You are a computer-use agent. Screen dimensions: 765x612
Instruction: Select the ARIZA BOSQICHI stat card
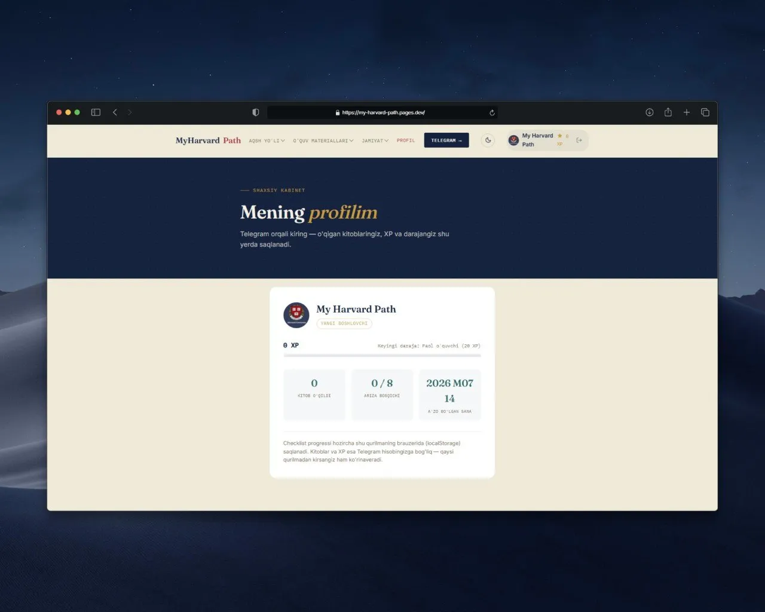[x=382, y=394]
